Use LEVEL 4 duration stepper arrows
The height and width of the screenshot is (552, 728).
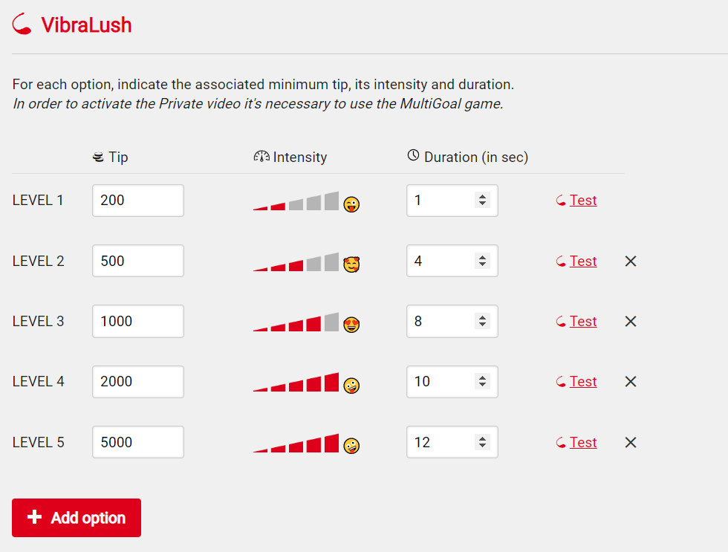(x=482, y=382)
